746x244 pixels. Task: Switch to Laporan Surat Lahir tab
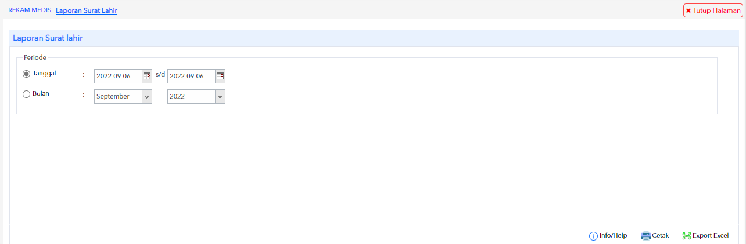tap(87, 10)
